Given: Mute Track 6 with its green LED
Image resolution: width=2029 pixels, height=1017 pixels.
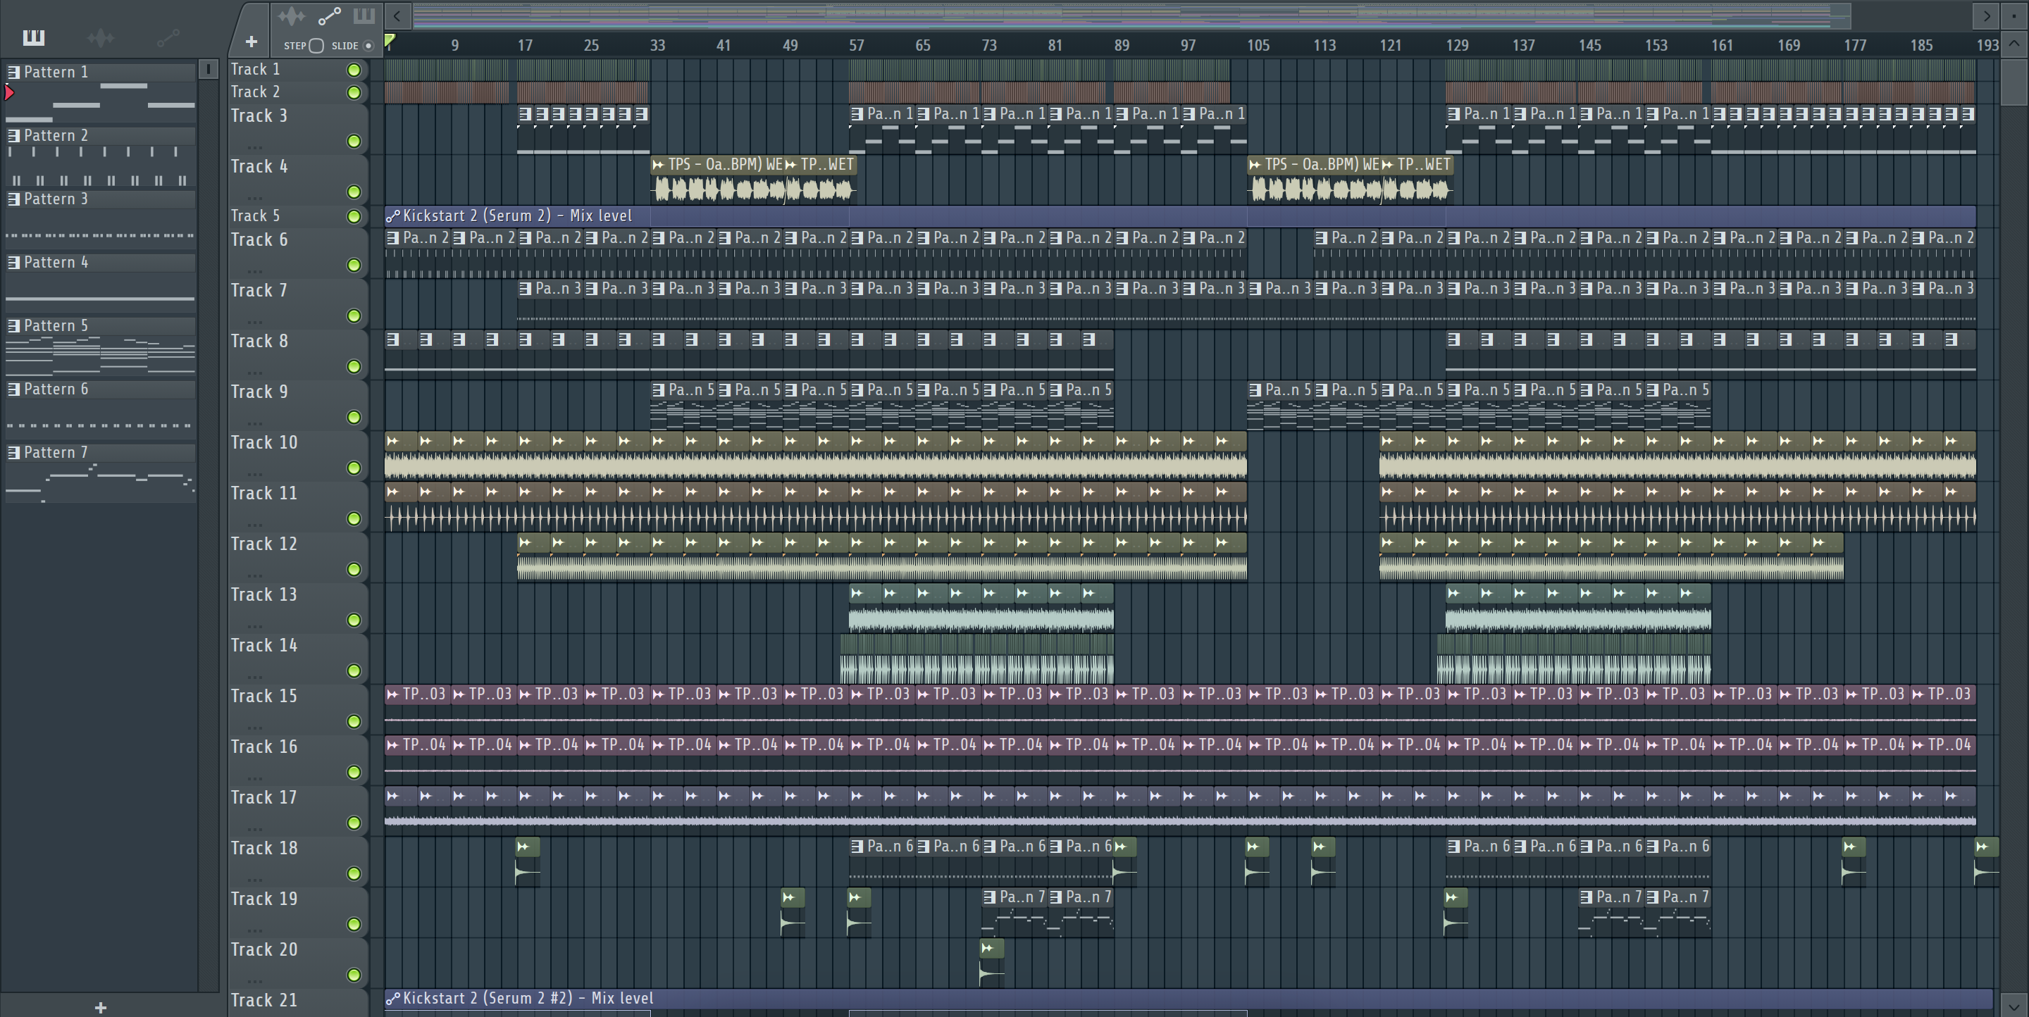Looking at the screenshot, I should pos(354,266).
